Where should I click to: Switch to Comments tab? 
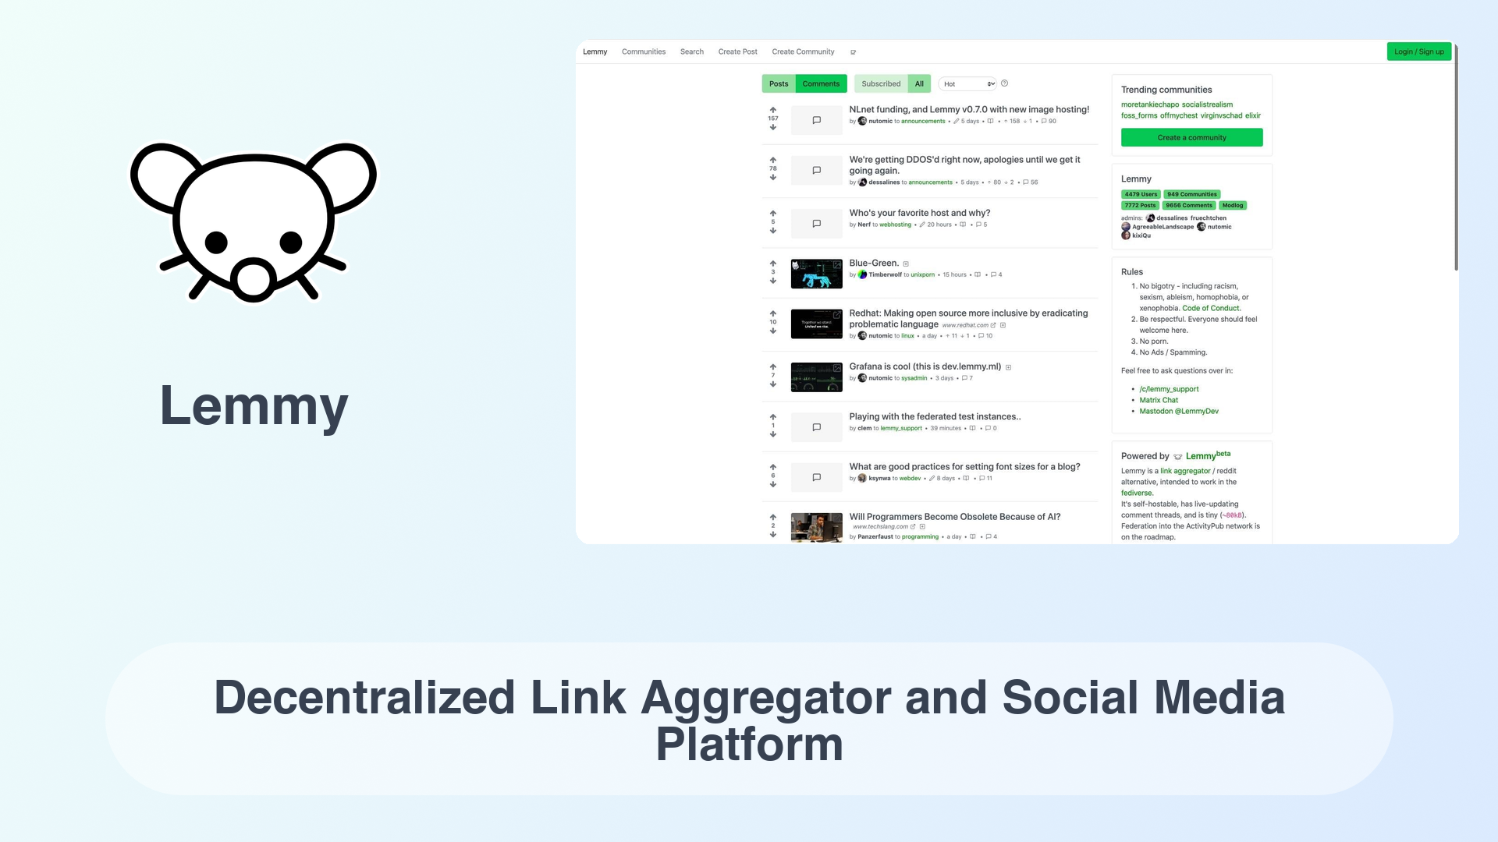[821, 83]
